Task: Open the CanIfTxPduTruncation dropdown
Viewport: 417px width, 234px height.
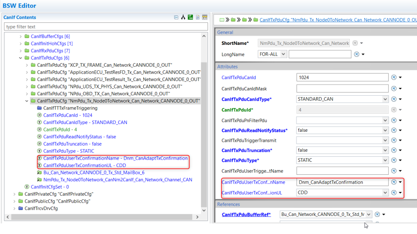Action: coord(385,150)
